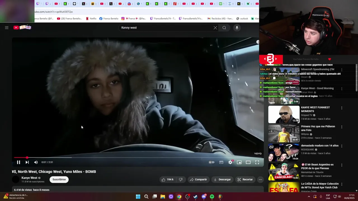Open the Kanye West channel avatar
Viewport: 358px width, 201px height.
16,180
